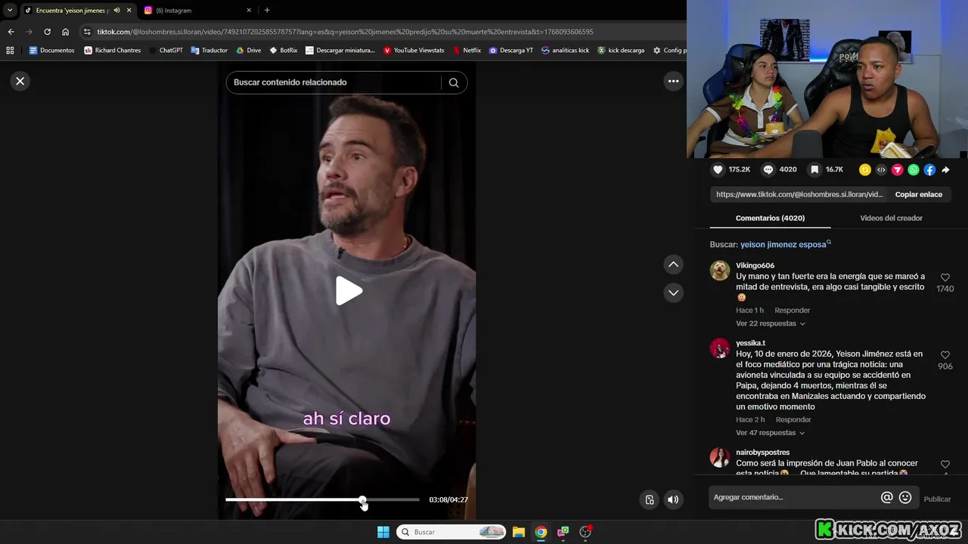
Task: Open a new browser tab
Action: pyautogui.click(x=267, y=11)
